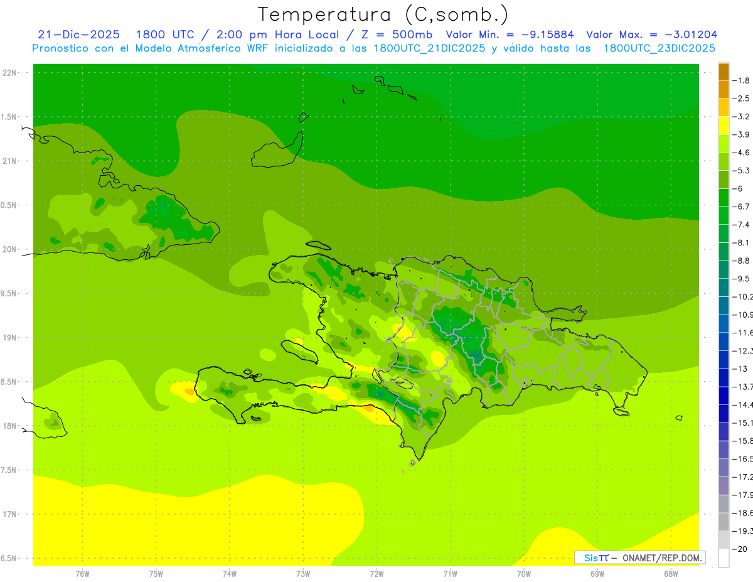Click the '17N' latitude axis label
Screen dimensions: 753x582
point(9,514)
